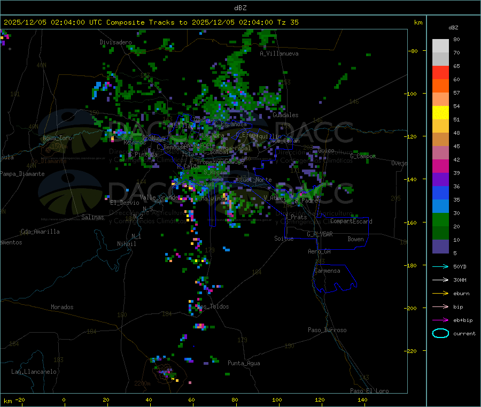
Task: Click the Valle_Grande map label
Action: point(158,197)
